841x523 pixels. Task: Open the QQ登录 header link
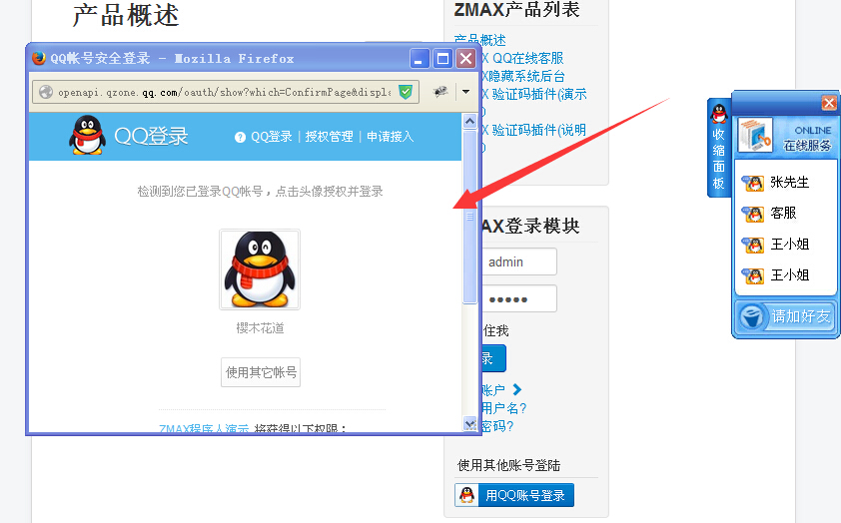(272, 137)
